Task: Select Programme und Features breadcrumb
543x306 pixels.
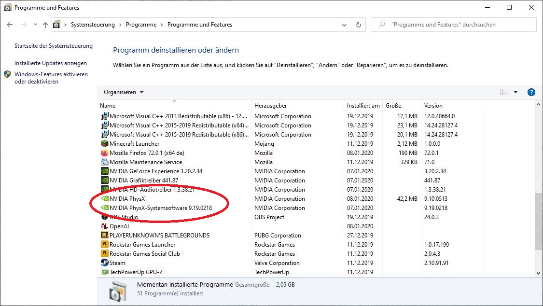Action: 200,25
